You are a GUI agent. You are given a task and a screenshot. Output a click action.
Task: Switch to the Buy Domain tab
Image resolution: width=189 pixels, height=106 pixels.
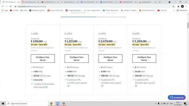pyautogui.click(x=29, y=2)
